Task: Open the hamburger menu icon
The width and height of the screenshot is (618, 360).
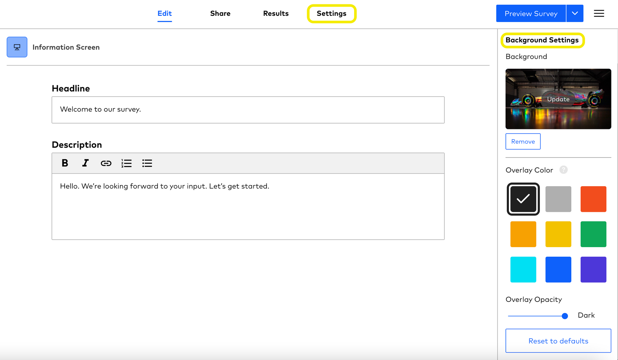Action: 599,13
